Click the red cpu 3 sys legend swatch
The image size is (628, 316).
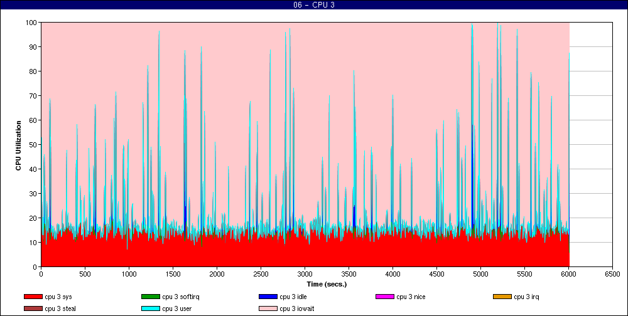coord(33,297)
